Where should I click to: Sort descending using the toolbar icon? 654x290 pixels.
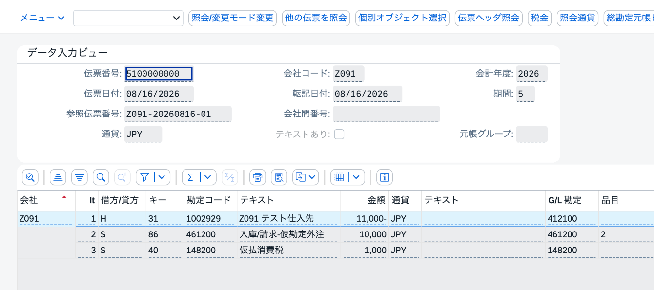click(80, 177)
